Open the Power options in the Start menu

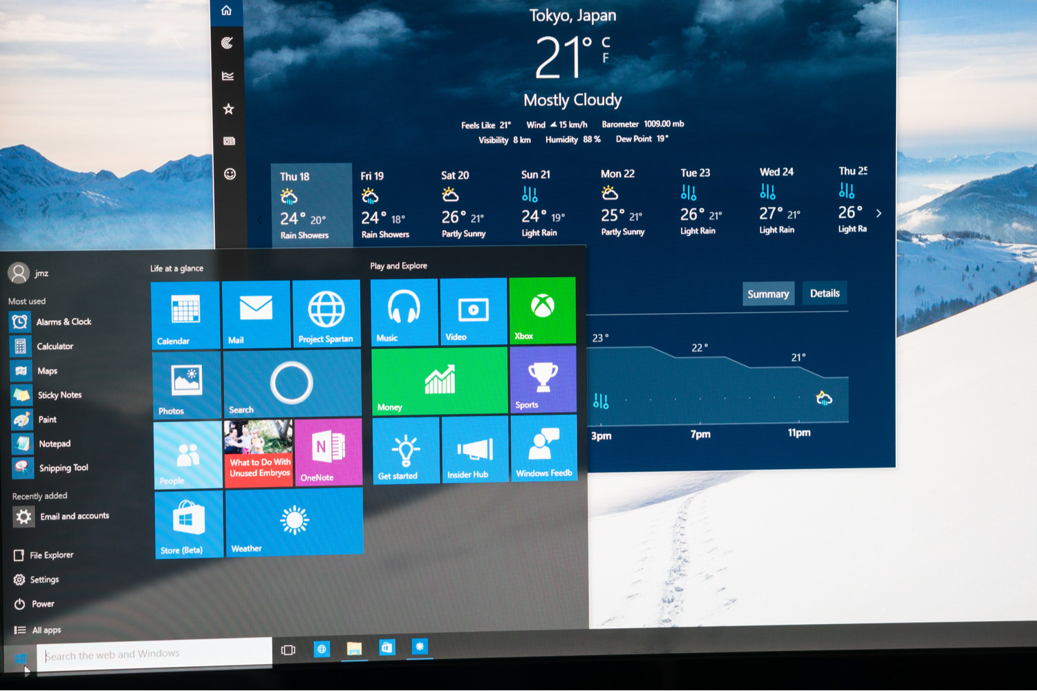tap(41, 603)
